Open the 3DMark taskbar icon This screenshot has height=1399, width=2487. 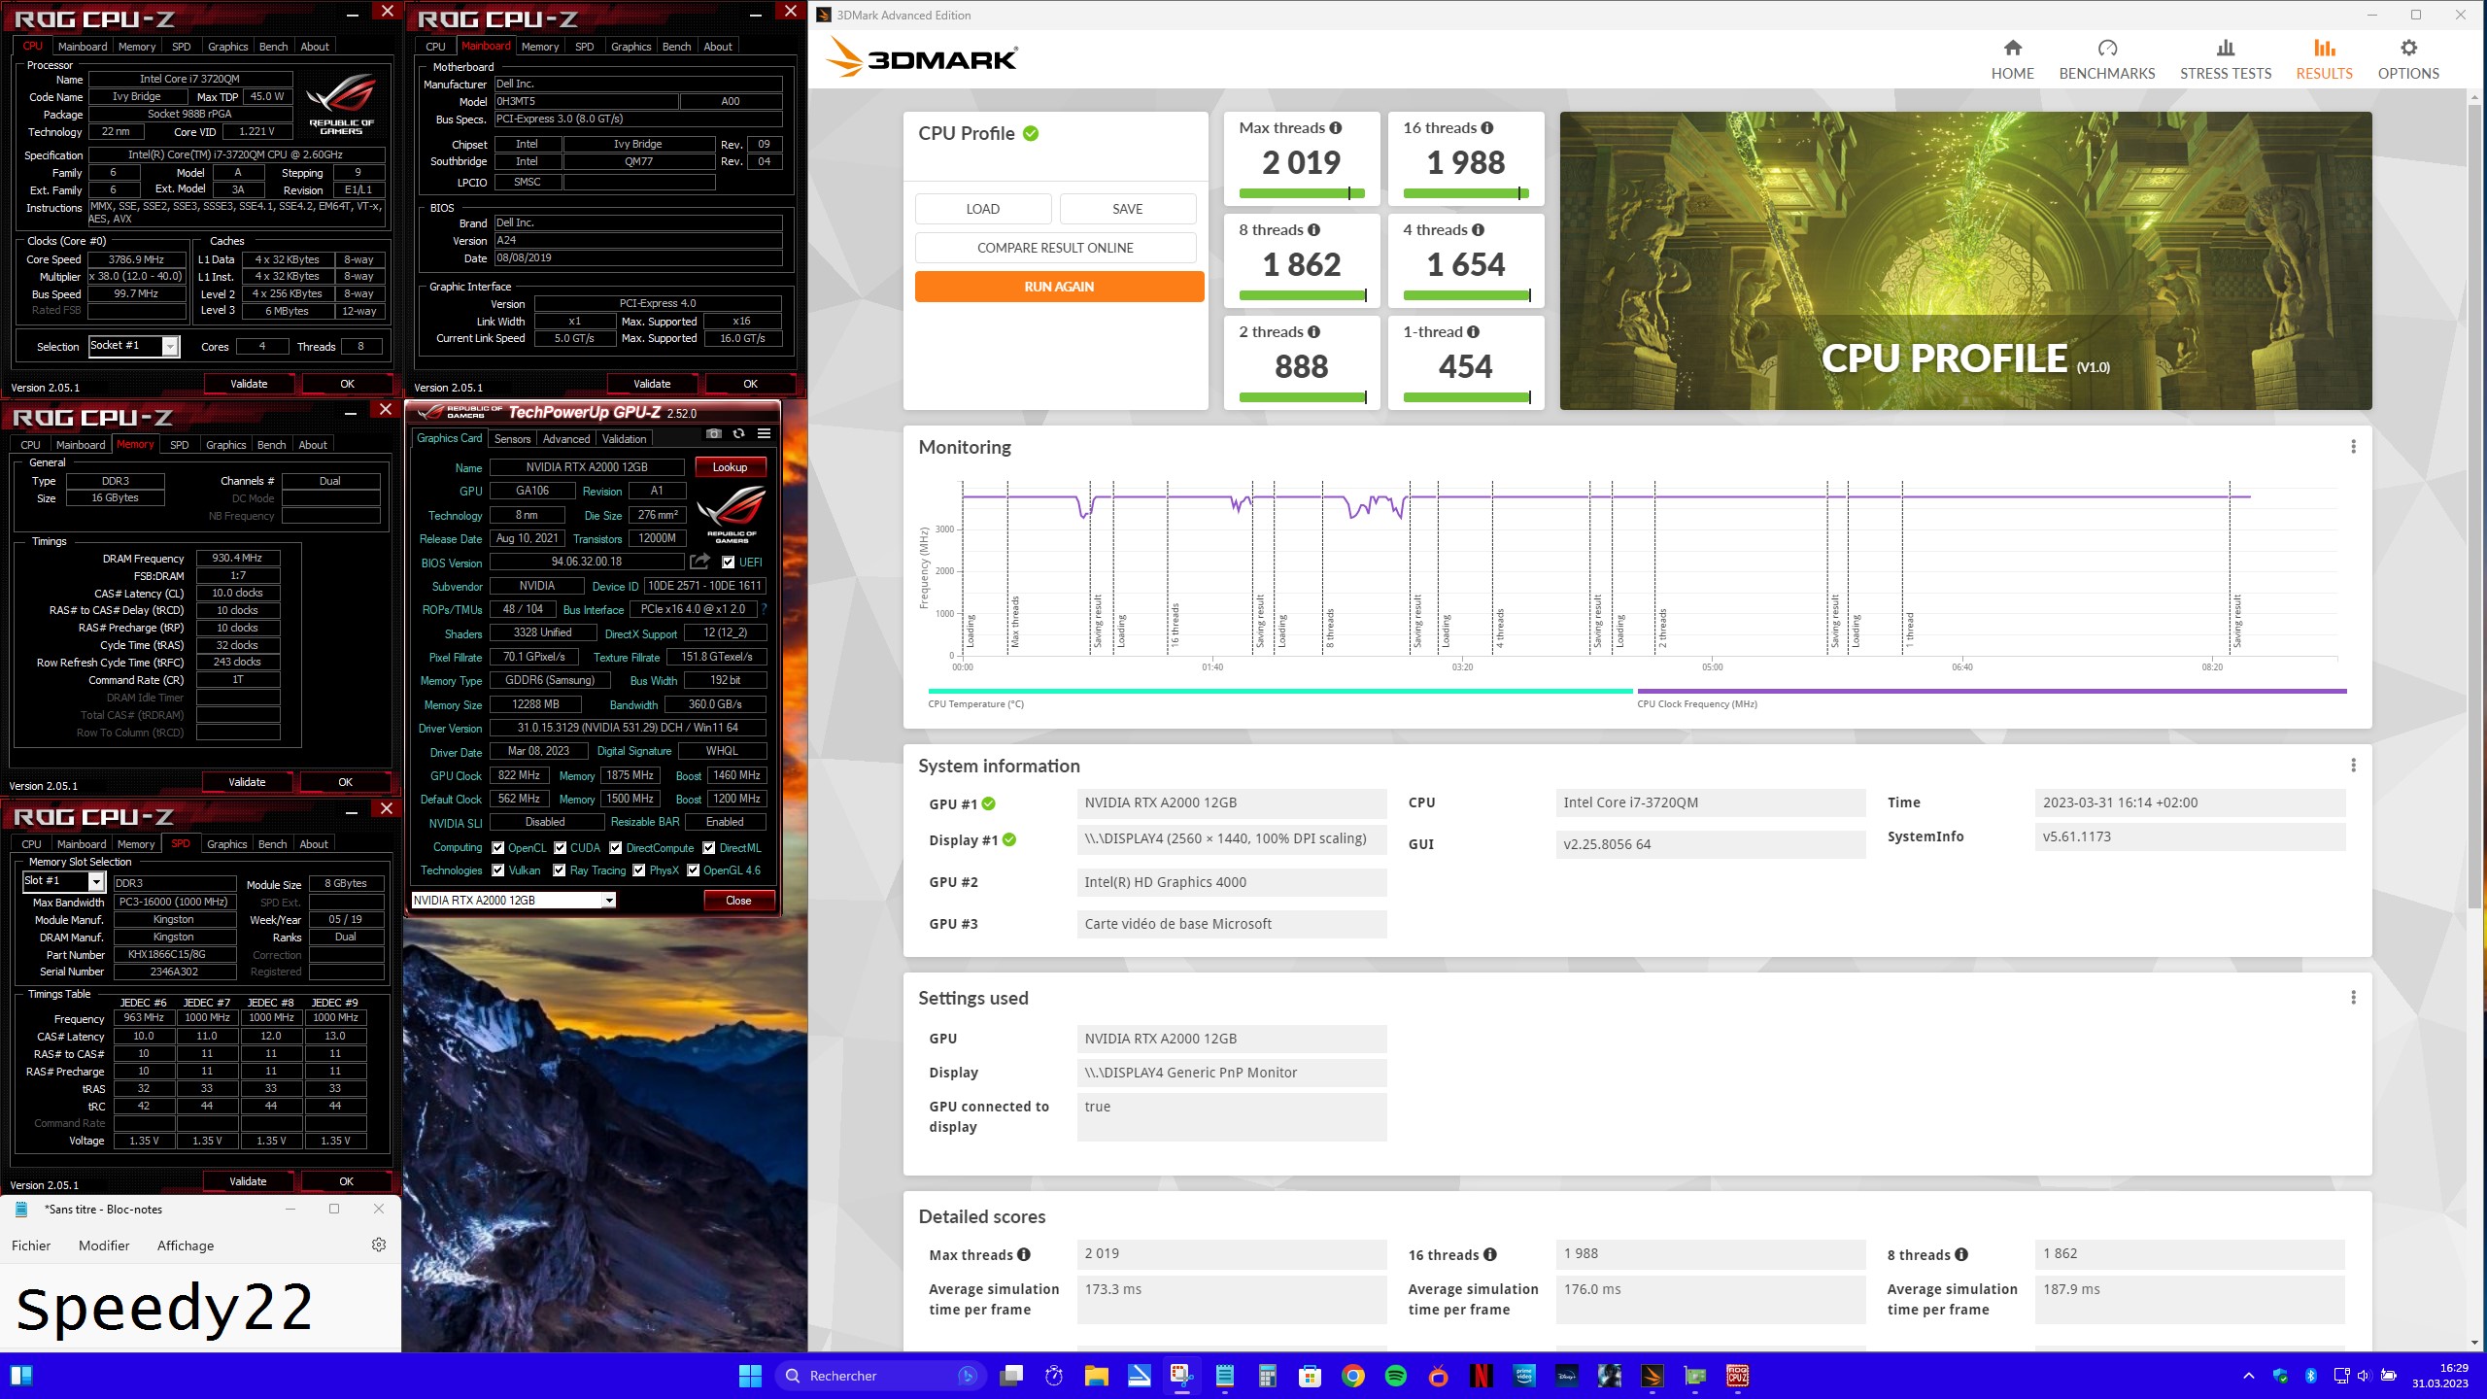pos(1652,1376)
